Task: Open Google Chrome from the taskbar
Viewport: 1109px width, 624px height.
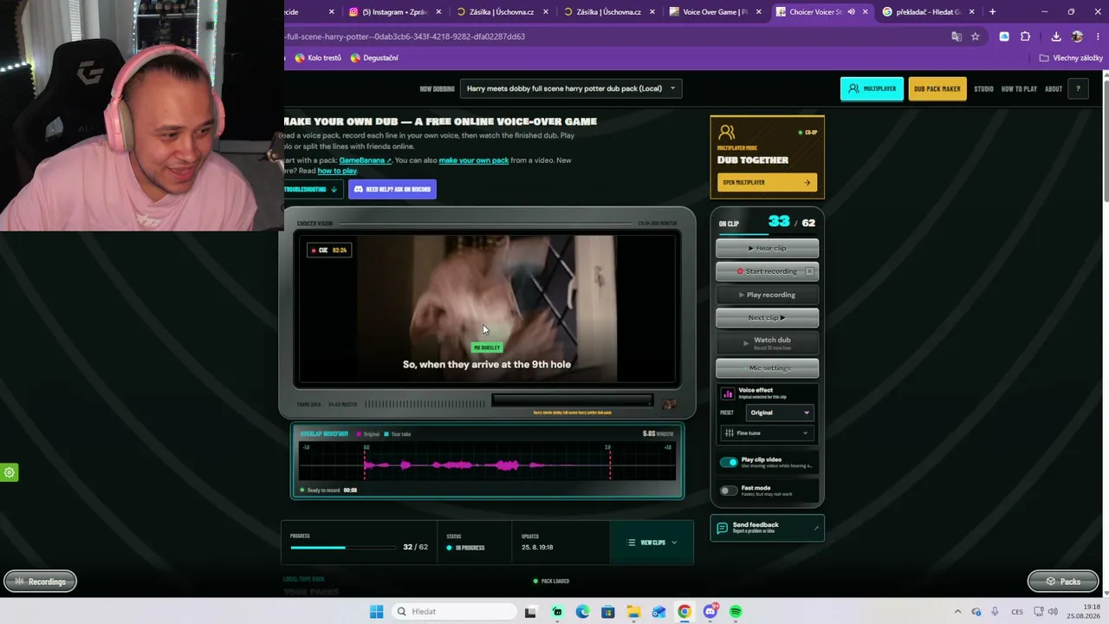Action: tap(684, 612)
